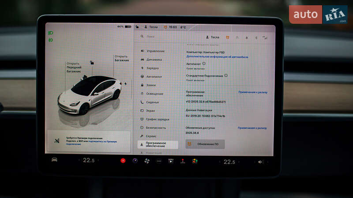Open the Сервис settings menu
Screen dimensions: 353x198
point(148,136)
